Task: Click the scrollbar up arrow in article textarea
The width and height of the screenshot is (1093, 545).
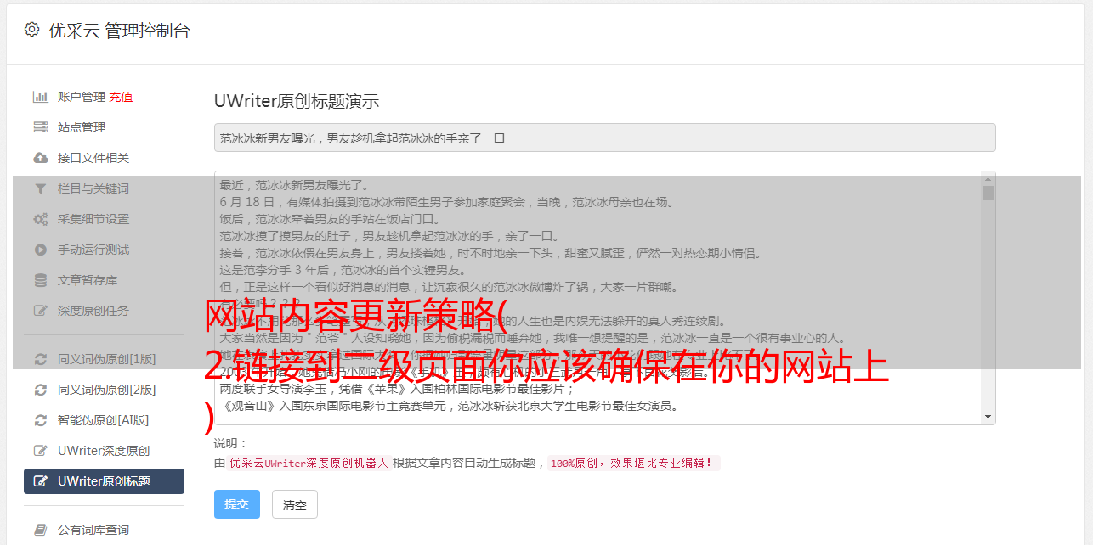Action: pos(988,179)
